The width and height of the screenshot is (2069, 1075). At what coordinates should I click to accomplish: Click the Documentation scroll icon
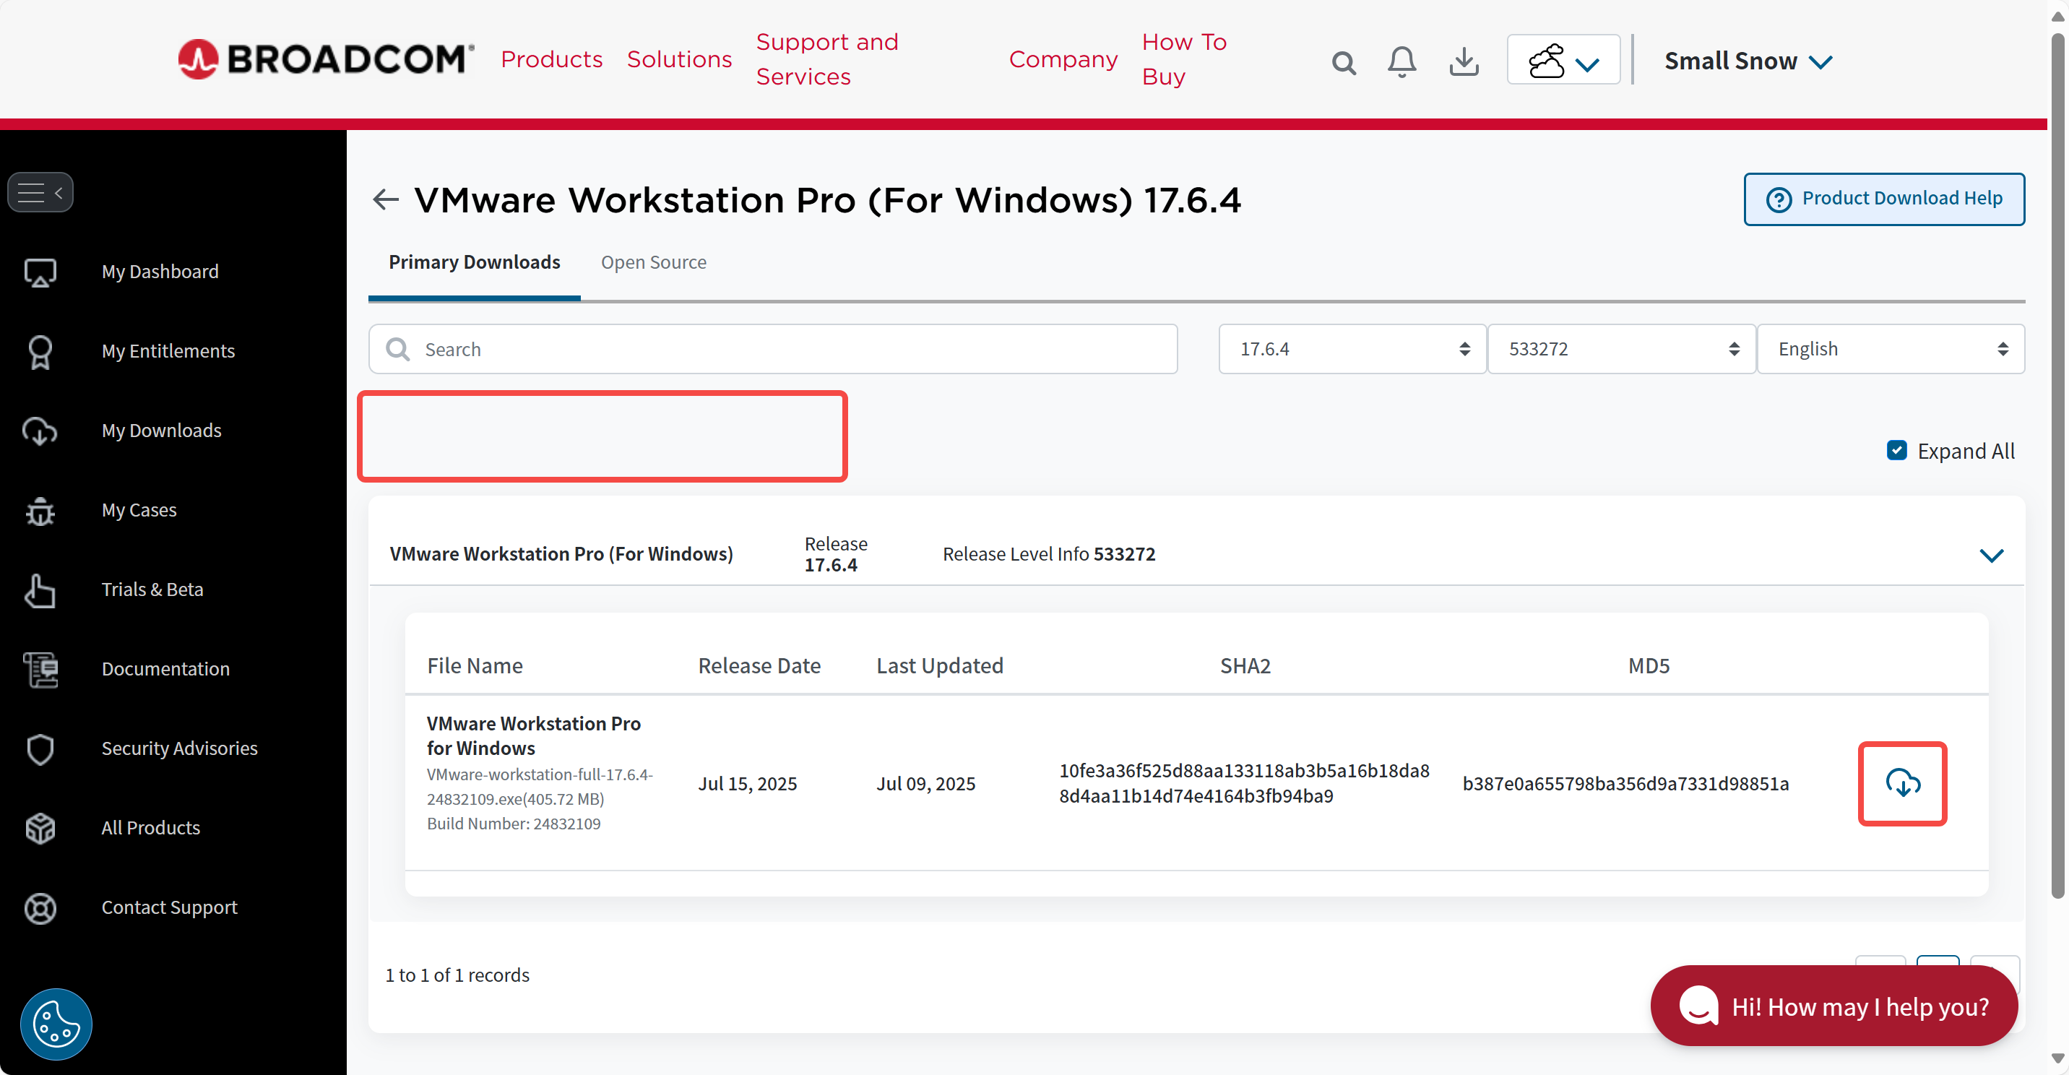(40, 669)
